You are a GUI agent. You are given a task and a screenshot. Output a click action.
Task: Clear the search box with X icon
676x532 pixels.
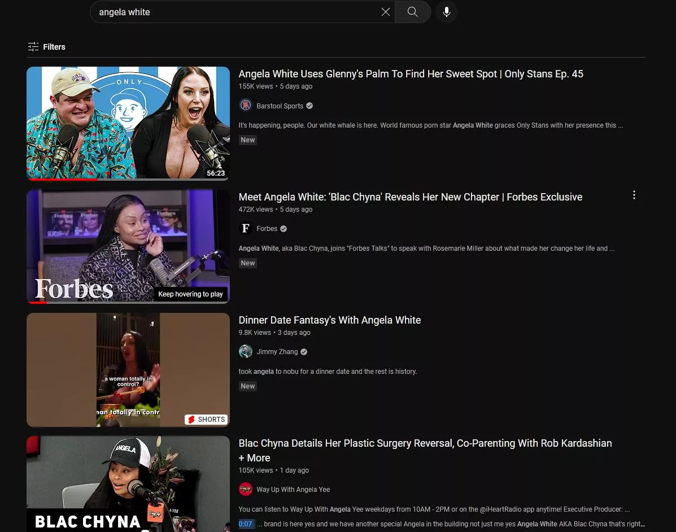click(x=386, y=12)
